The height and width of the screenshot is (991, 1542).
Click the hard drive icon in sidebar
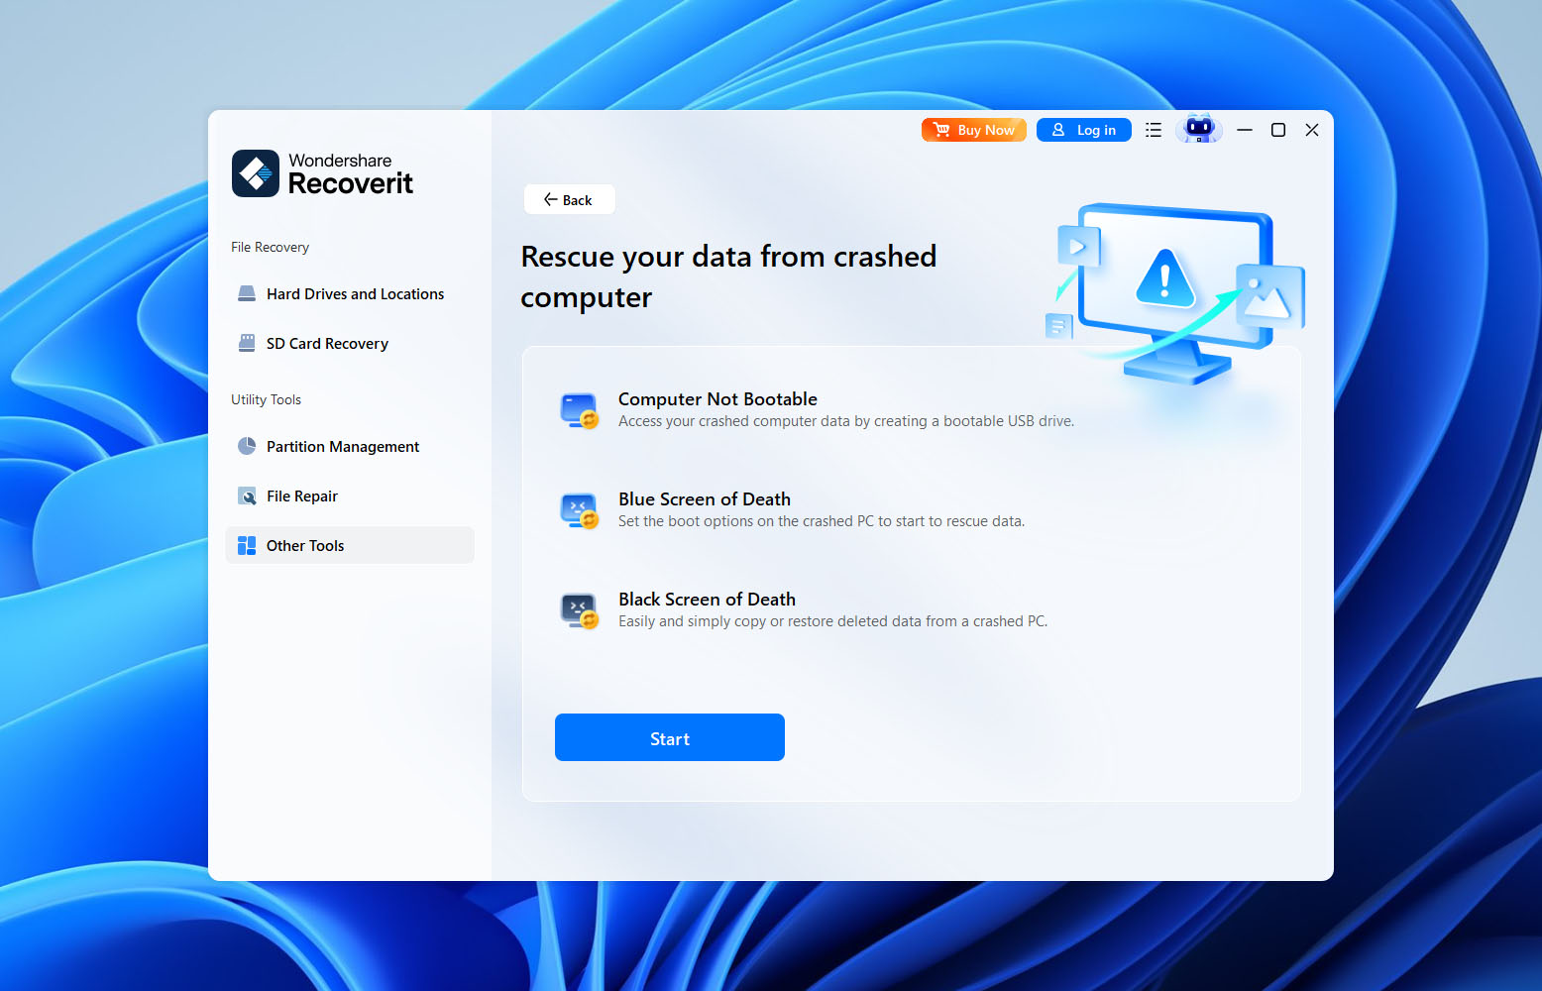point(247,294)
